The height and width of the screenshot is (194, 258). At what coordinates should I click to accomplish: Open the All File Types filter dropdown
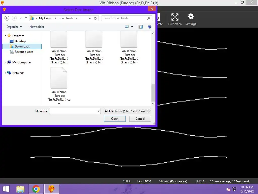point(149,111)
